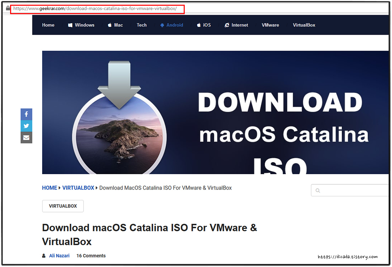This screenshot has height=267, width=392.
Task: Share the article via email icon
Action: [x=26, y=137]
